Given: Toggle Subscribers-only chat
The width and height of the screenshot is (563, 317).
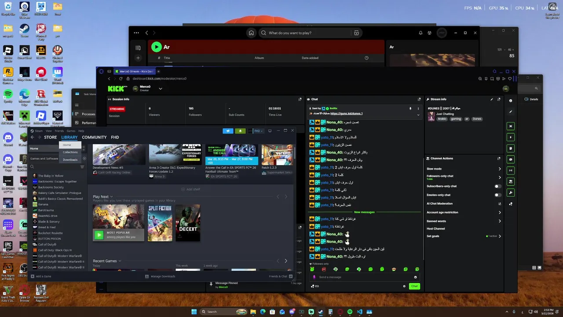Looking at the screenshot, I should coord(497,186).
